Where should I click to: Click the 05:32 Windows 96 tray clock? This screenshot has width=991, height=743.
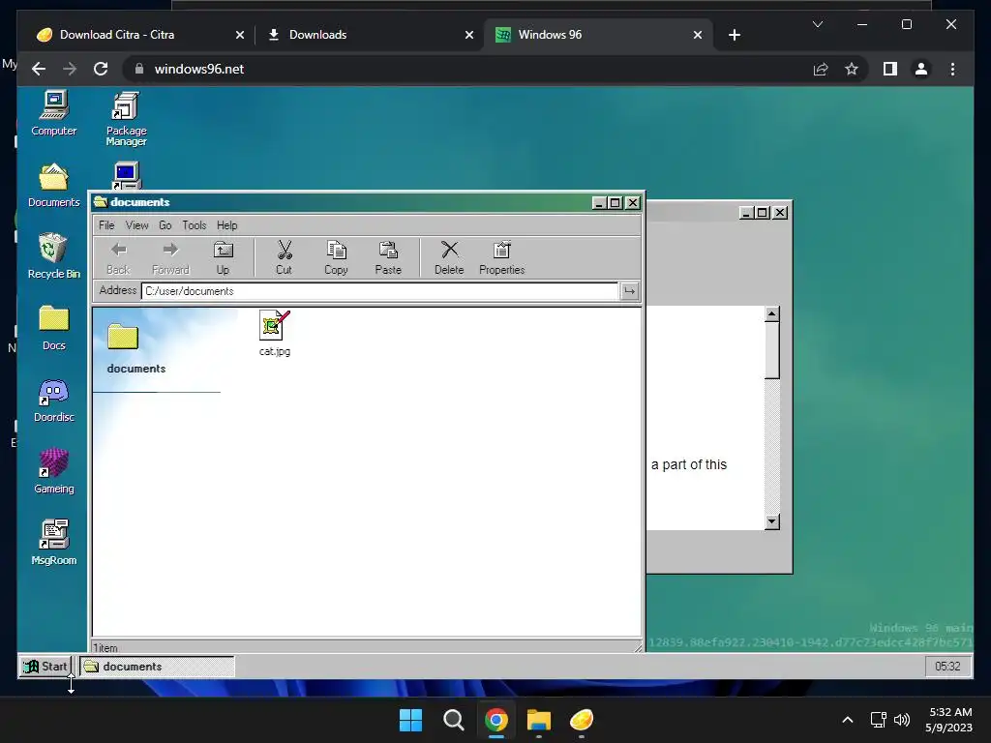pyautogui.click(x=947, y=667)
